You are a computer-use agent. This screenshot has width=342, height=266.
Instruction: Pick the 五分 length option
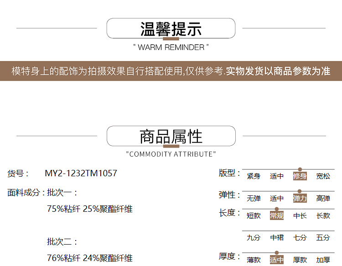click(x=323, y=238)
